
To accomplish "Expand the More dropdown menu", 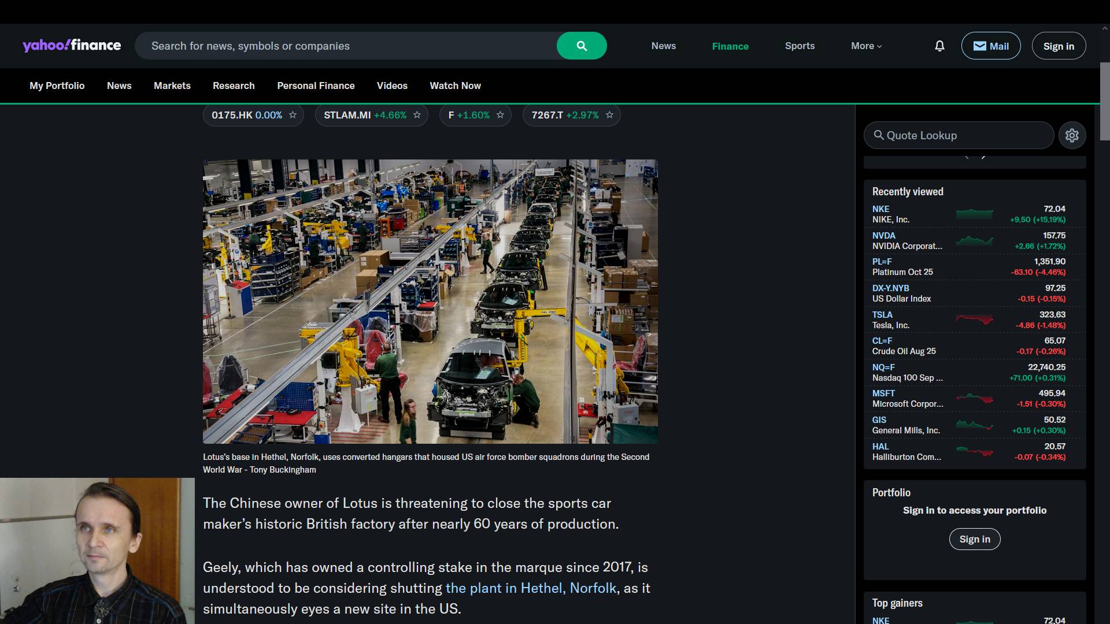I will point(866,46).
